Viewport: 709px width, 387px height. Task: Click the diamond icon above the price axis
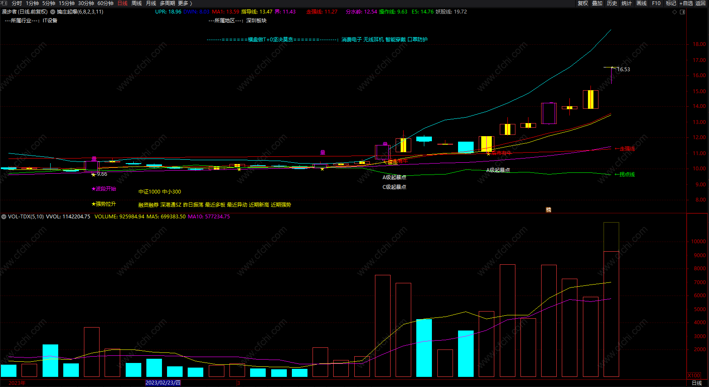674,12
